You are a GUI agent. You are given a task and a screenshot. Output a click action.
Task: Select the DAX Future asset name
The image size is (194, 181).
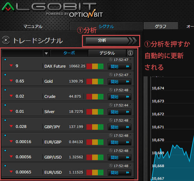pos(55,66)
